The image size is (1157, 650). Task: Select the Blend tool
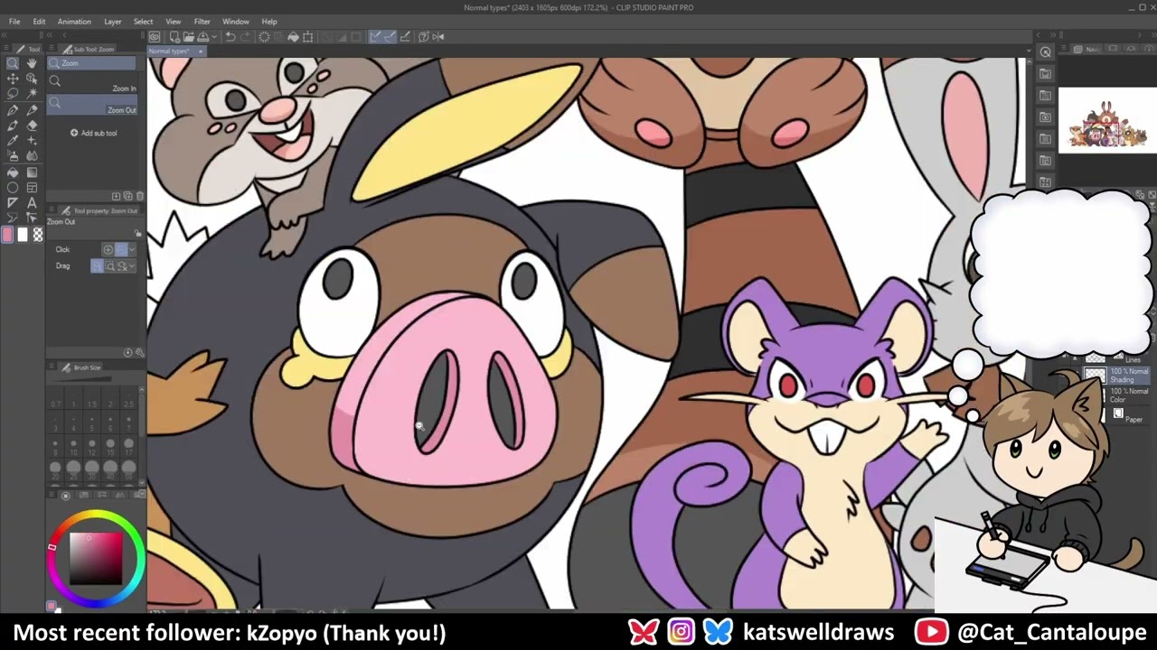tap(32, 156)
